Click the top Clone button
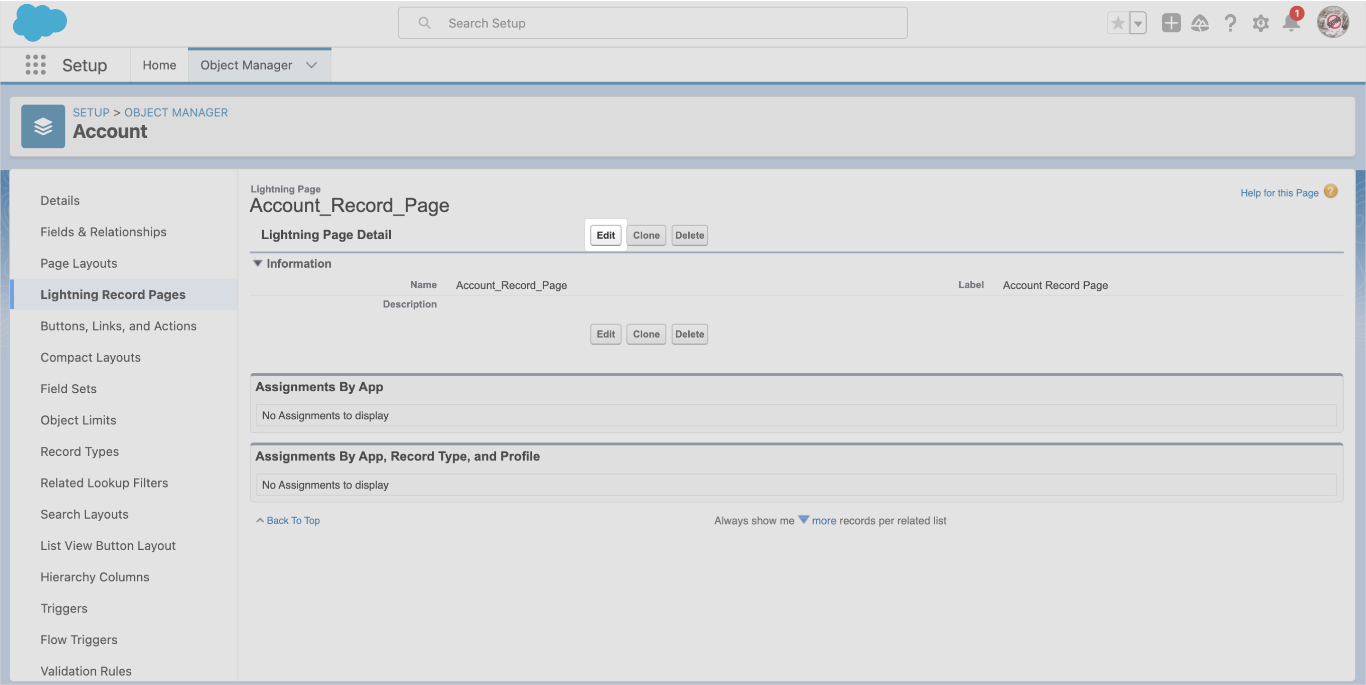The image size is (1366, 685). click(x=646, y=235)
